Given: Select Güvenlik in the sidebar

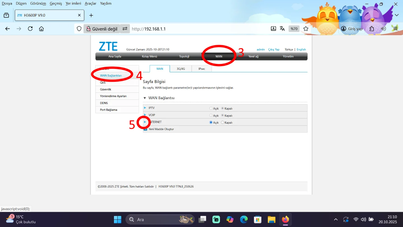Looking at the screenshot, I should point(117,89).
